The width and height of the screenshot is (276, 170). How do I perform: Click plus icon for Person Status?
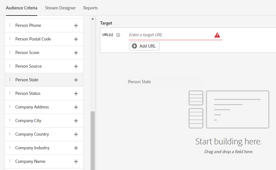[x=76, y=94]
